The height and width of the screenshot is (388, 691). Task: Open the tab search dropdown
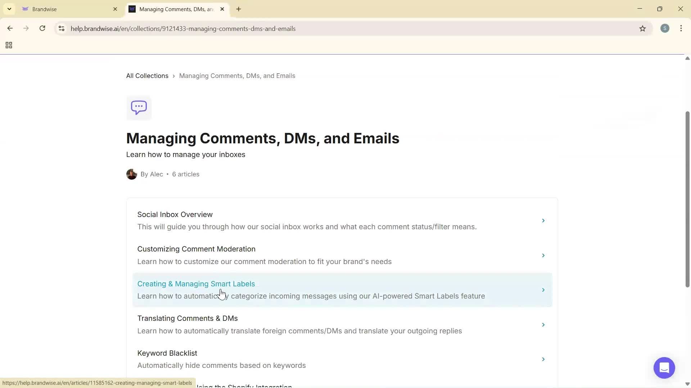[x=9, y=9]
